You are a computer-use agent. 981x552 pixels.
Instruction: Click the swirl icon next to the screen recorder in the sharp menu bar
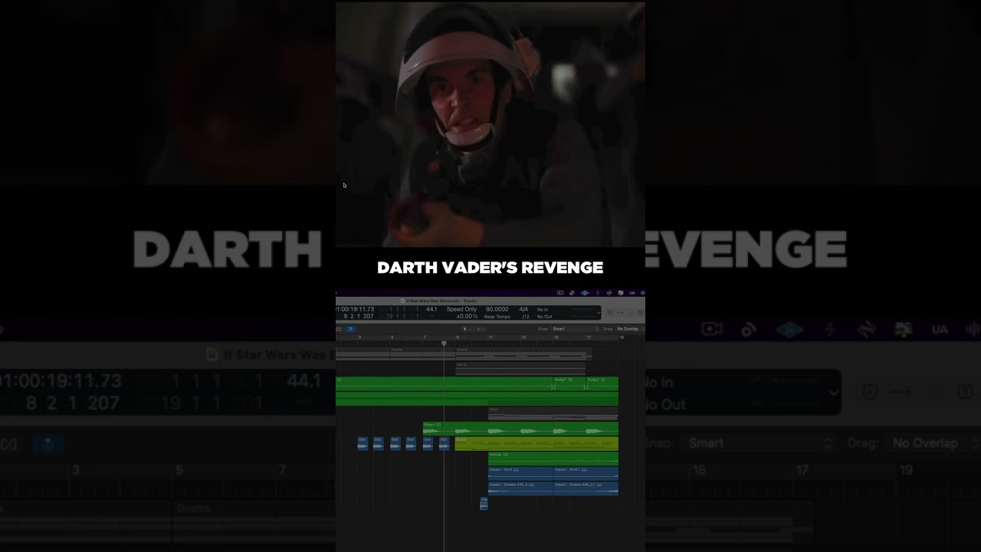pos(572,293)
